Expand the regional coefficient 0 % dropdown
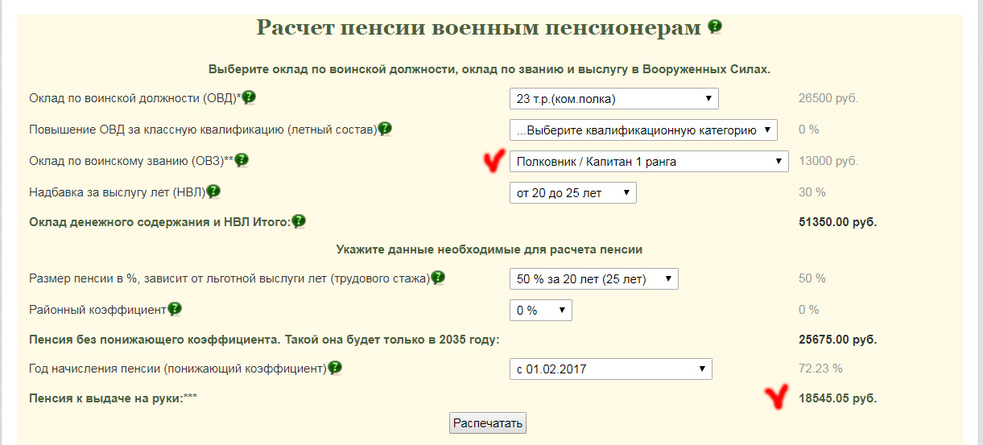This screenshot has height=445, width=983. pyautogui.click(x=540, y=310)
